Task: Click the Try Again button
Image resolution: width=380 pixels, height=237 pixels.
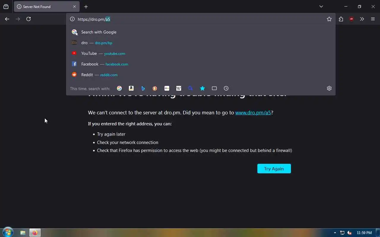Action: [x=274, y=169]
